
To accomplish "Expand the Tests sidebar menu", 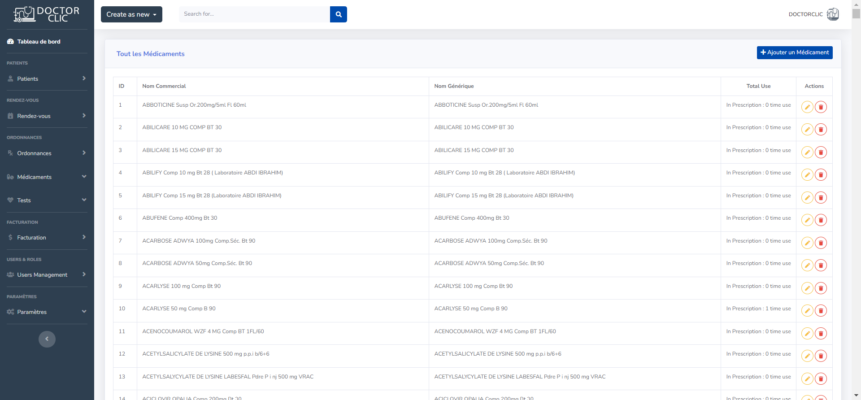I will 47,200.
